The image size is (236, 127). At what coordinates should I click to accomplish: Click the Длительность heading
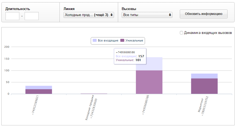pos(18,9)
